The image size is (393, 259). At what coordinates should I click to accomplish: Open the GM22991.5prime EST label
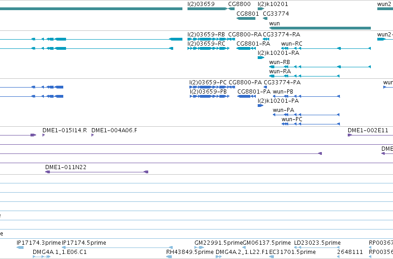tap(218, 243)
